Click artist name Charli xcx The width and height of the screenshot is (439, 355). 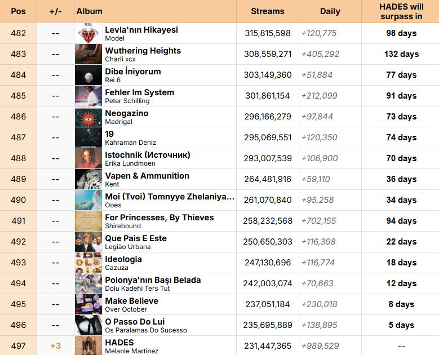120,59
